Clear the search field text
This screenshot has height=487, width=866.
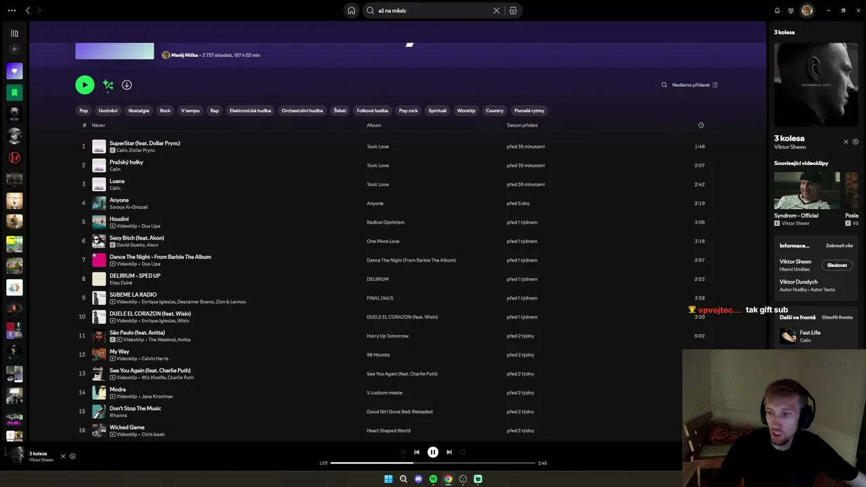pos(497,11)
